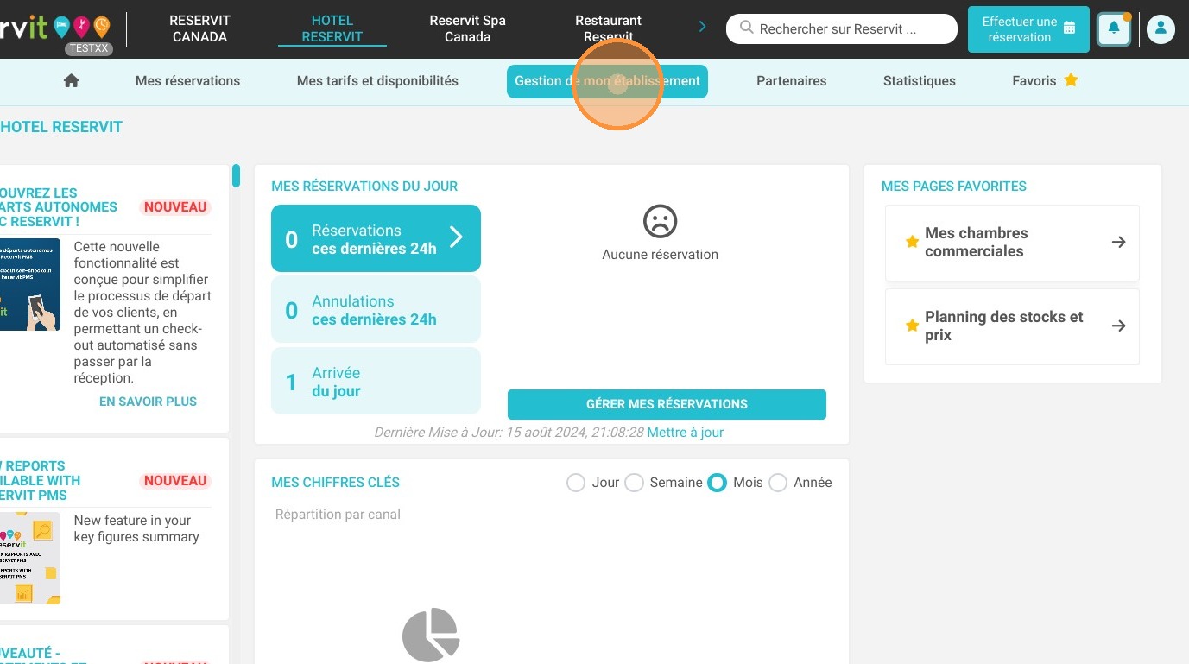This screenshot has height=664, width=1189.
Task: Focus the Rechercher sur Reservit search field
Action: (842, 28)
